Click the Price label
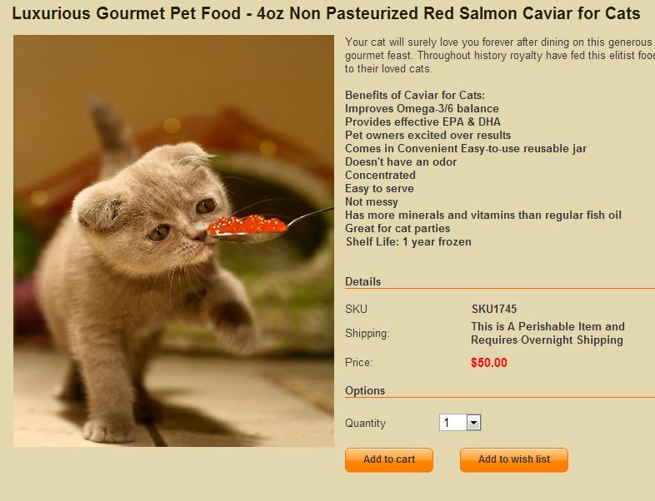 (x=359, y=363)
